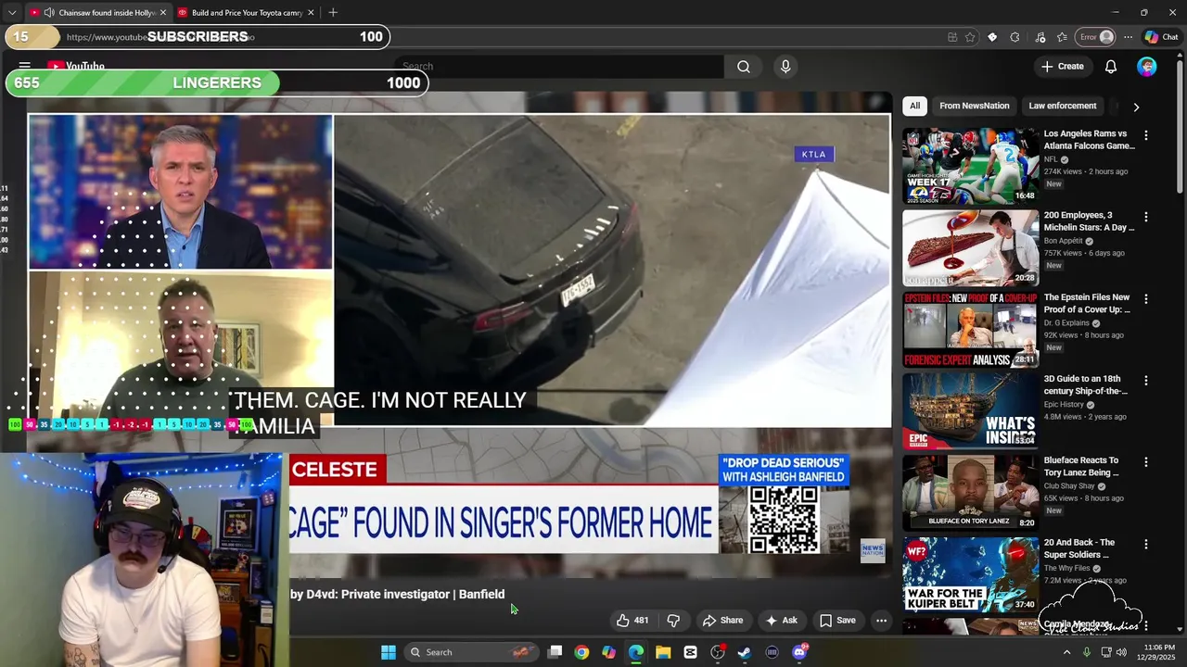Open the media control music icon
The width and height of the screenshot is (1187, 667).
[x=1040, y=37]
